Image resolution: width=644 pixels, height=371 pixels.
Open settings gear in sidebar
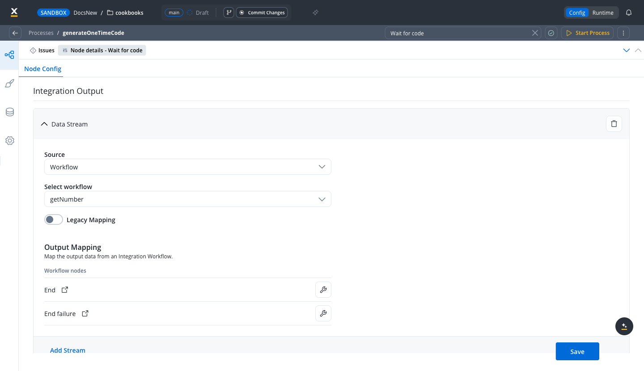pos(9,141)
